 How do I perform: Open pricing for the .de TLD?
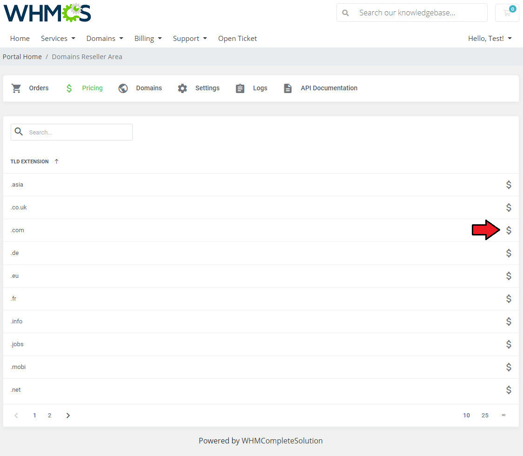[508, 253]
